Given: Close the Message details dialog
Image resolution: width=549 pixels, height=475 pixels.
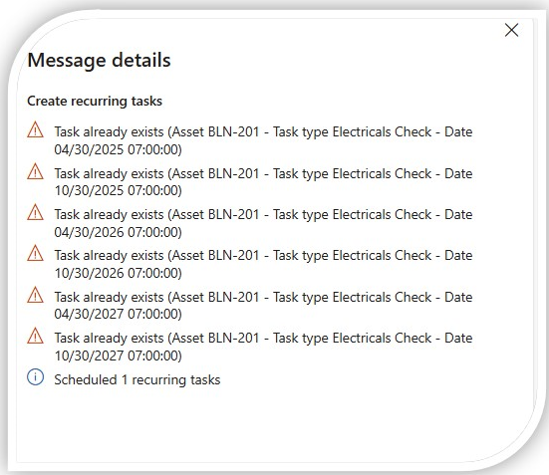Looking at the screenshot, I should tap(511, 30).
